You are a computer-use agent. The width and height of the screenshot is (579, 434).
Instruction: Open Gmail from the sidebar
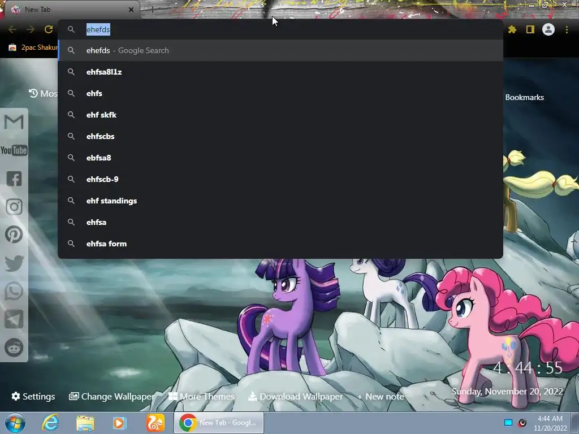(x=14, y=122)
